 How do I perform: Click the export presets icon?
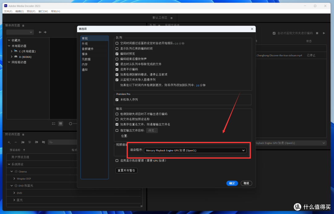(44, 142)
